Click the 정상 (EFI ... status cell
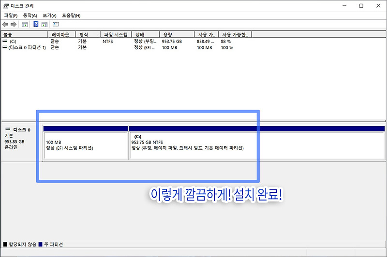 tap(144, 47)
